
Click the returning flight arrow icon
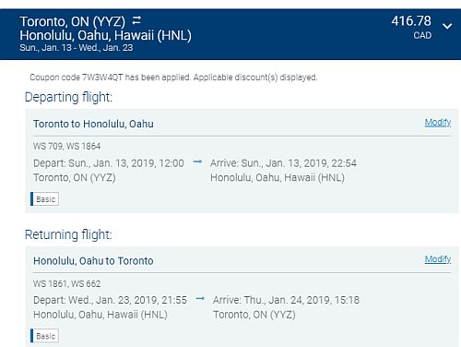200,298
